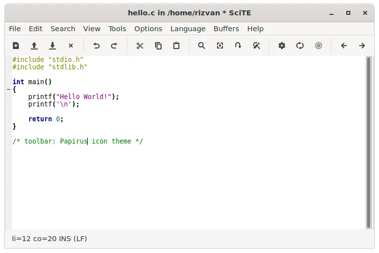
Task: Click the Undo arrow icon
Action: click(x=96, y=46)
